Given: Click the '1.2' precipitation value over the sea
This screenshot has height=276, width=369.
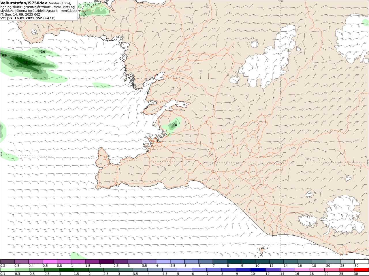Looking at the screenshot, I should [25, 62].
